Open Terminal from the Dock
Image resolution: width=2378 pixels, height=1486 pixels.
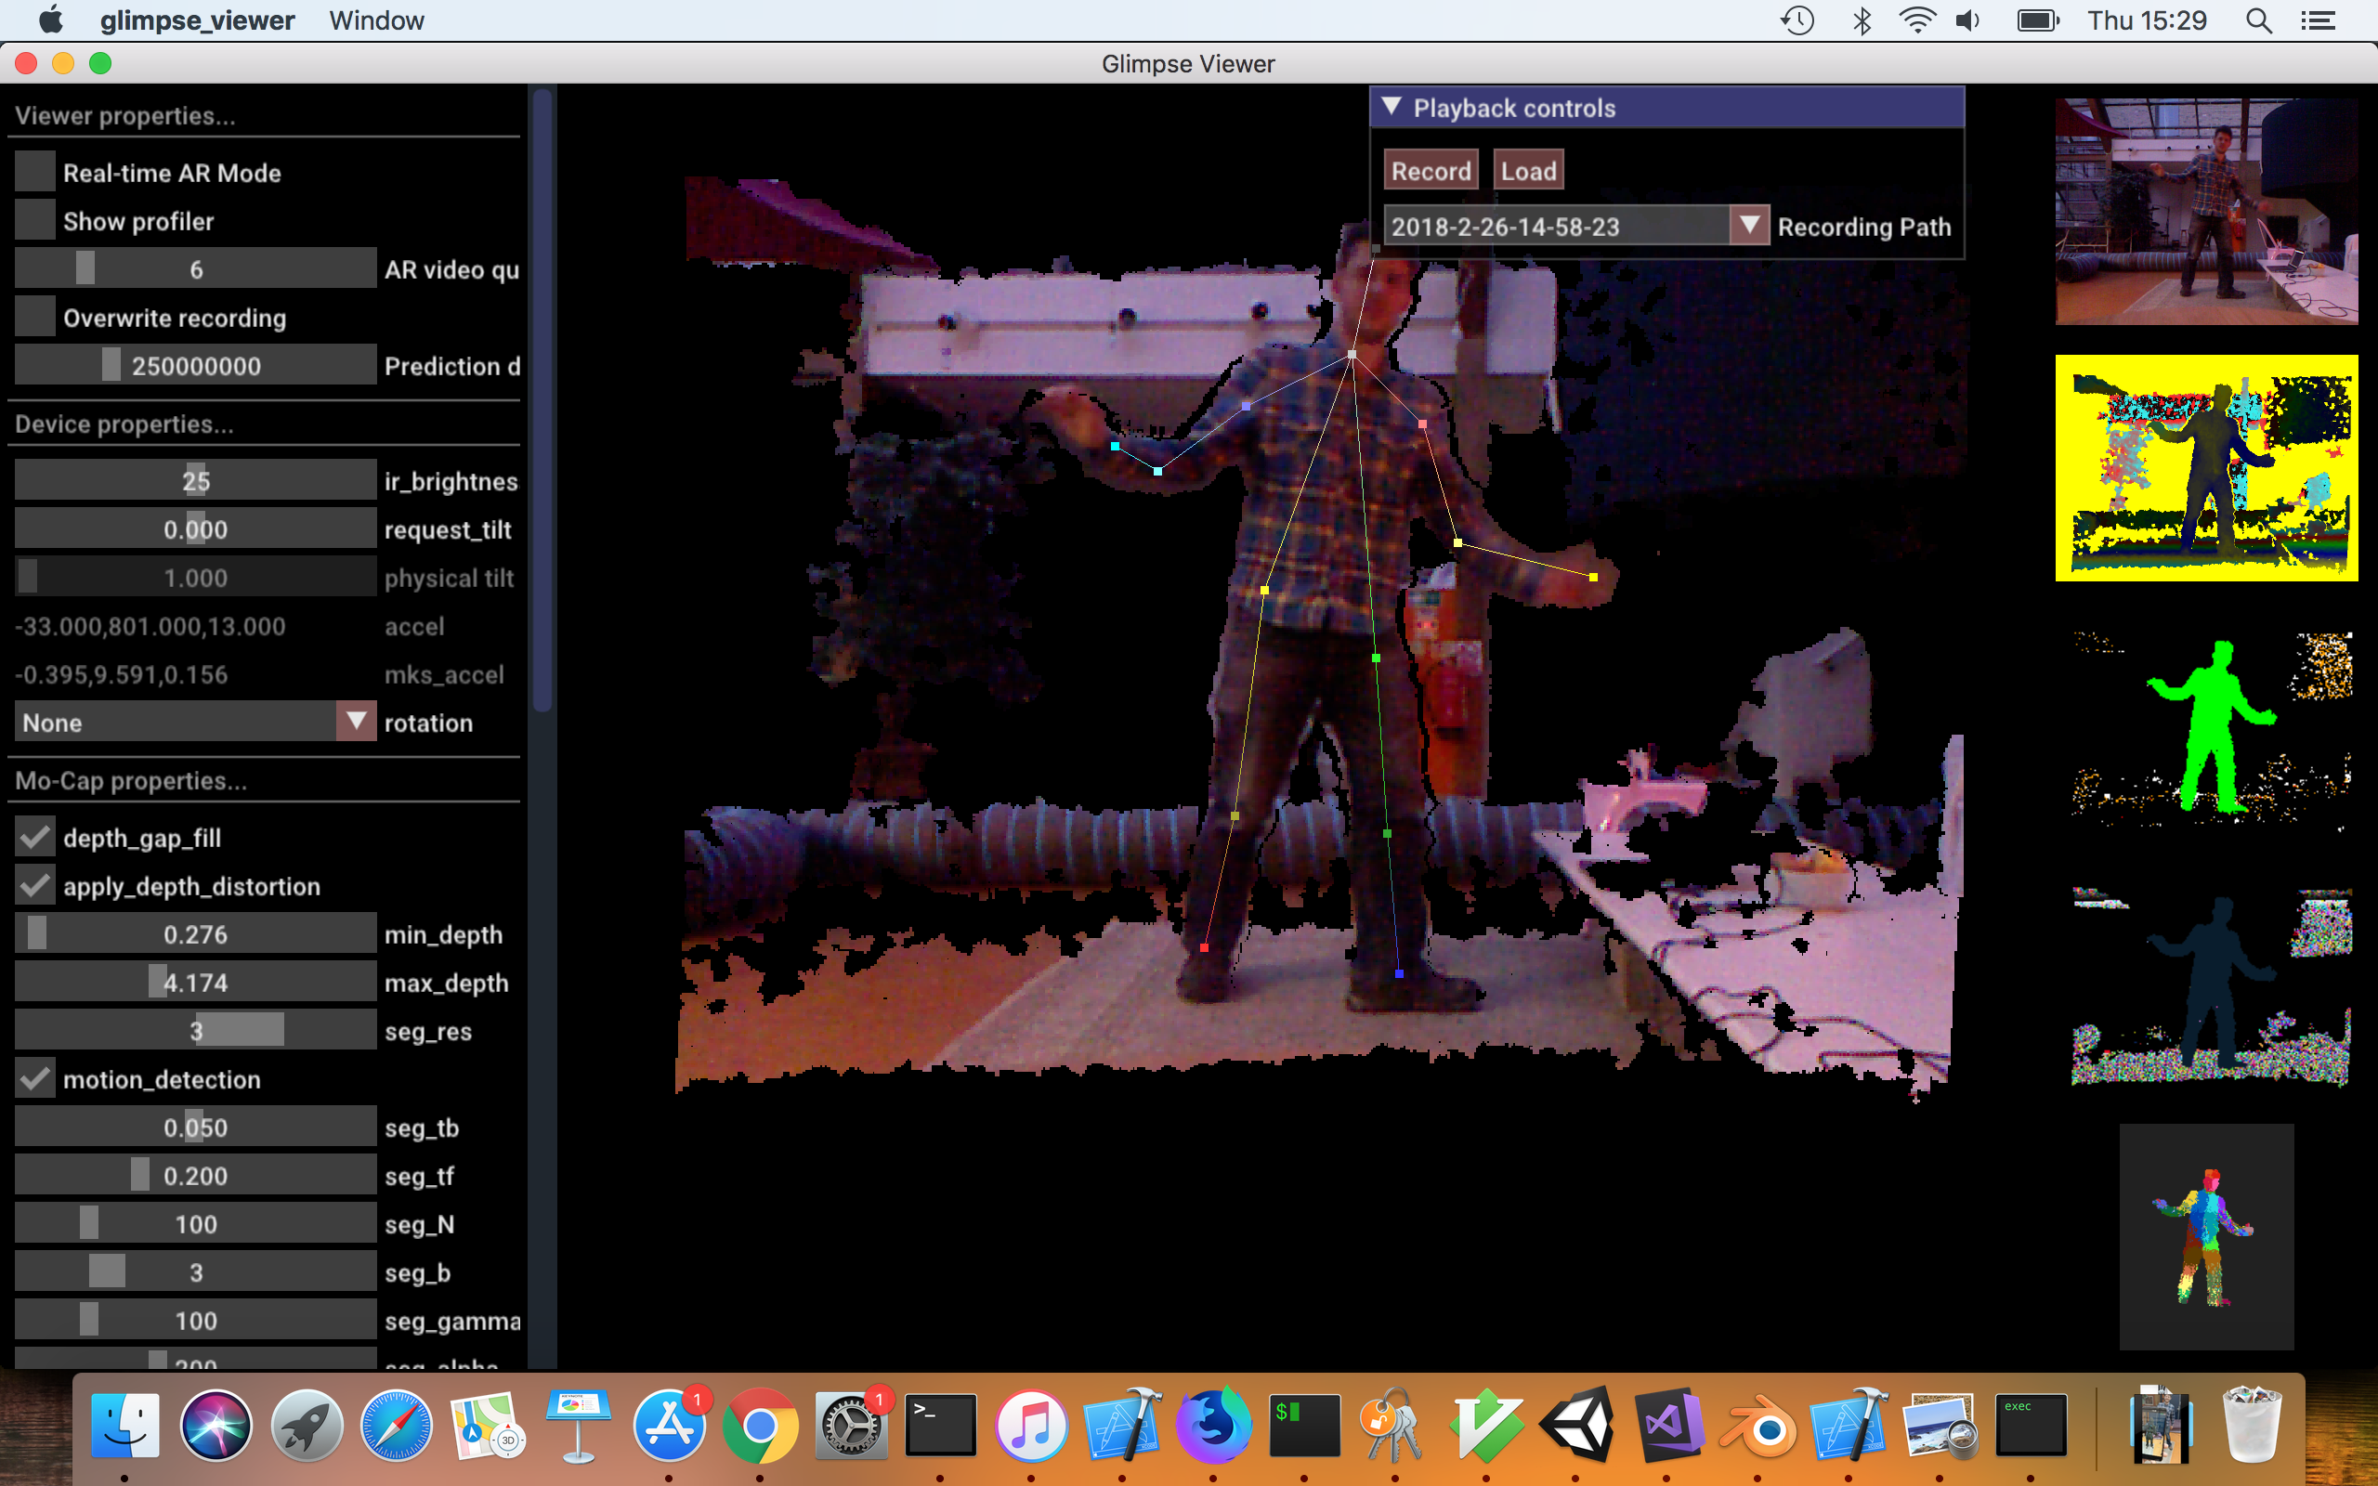click(x=939, y=1423)
